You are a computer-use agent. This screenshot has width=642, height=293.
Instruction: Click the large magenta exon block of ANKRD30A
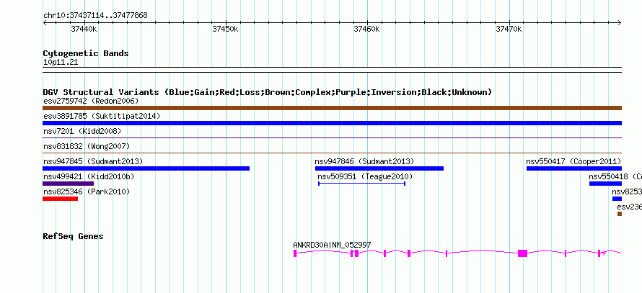click(522, 253)
